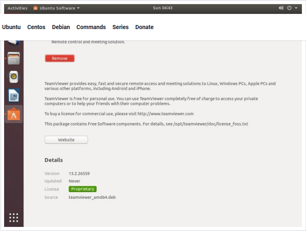Select Ubuntu Software orange bag dock icon
The image size is (306, 231).
pos(14,114)
